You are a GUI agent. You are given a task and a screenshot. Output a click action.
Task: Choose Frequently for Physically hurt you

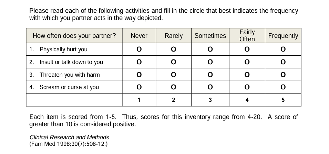283,49
